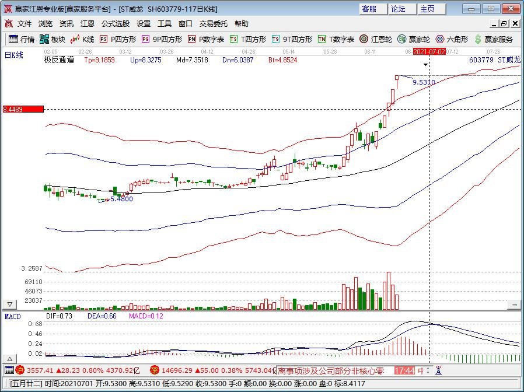Switch to the K线 chart tool
This screenshot has width=524, height=392.
click(82, 40)
